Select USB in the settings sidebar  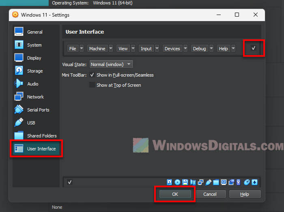(36, 123)
